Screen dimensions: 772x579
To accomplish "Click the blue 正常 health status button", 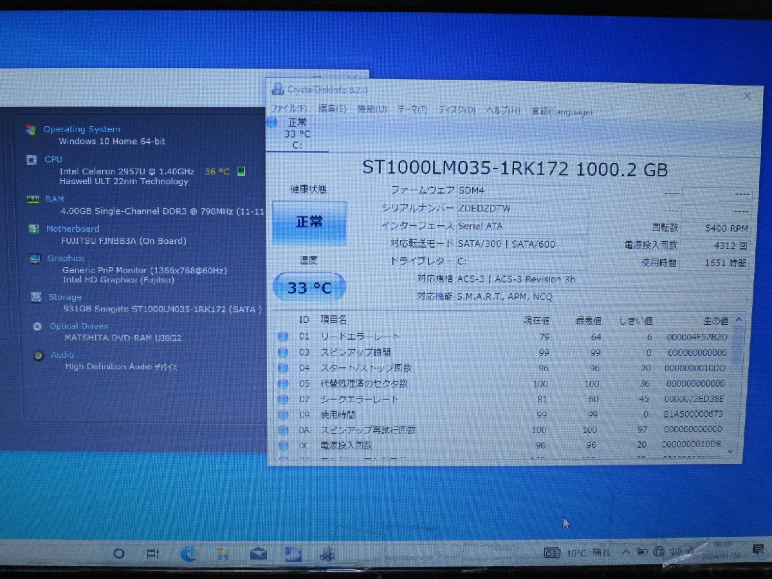I will pos(309,222).
